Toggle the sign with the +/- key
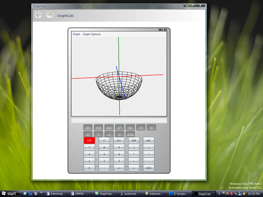 coord(119,168)
